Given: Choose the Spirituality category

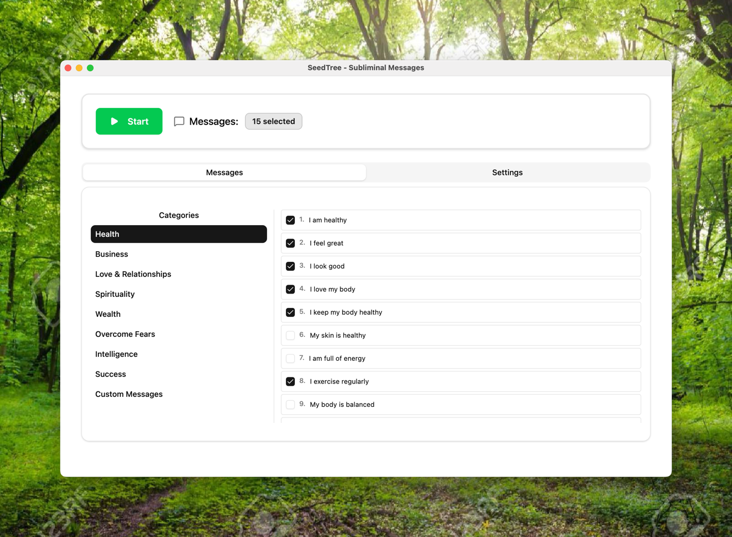Looking at the screenshot, I should (x=115, y=294).
